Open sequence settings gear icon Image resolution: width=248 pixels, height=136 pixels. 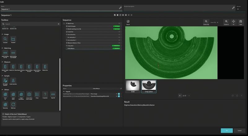point(117,15)
